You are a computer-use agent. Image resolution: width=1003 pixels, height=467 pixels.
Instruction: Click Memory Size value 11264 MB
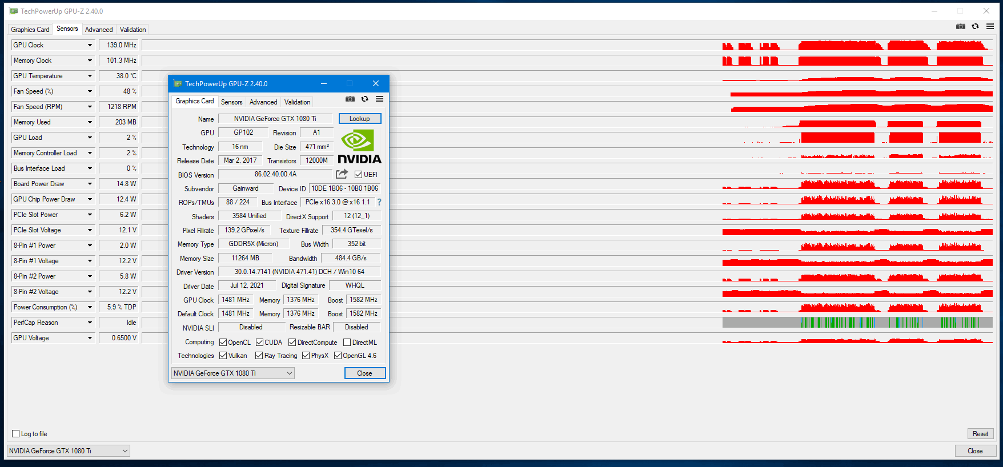click(246, 258)
